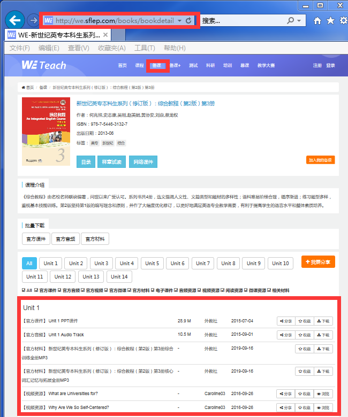The height and width of the screenshot is (417, 348).
Task: Favorite the 综合训练全册MP3 material
Action: click(x=305, y=349)
